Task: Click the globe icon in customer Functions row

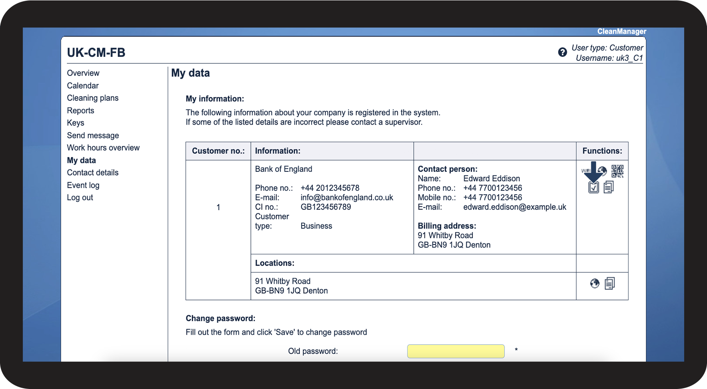Action: 603,171
